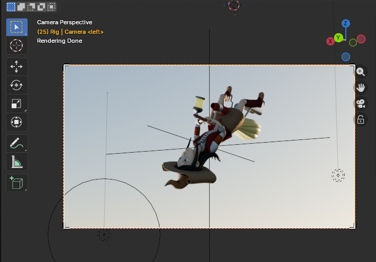Click the 'Camera Perspective' viewport label
Viewport: 376px width, 262px height.
pyautogui.click(x=65, y=22)
